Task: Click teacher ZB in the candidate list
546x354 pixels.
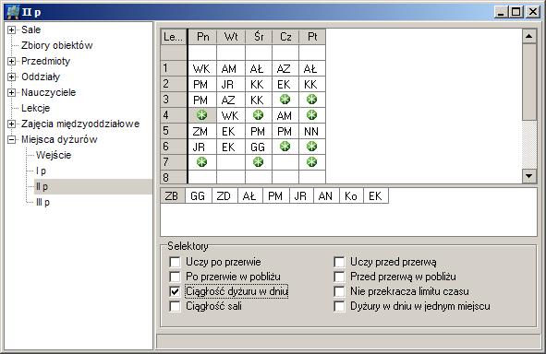Action: (x=172, y=196)
